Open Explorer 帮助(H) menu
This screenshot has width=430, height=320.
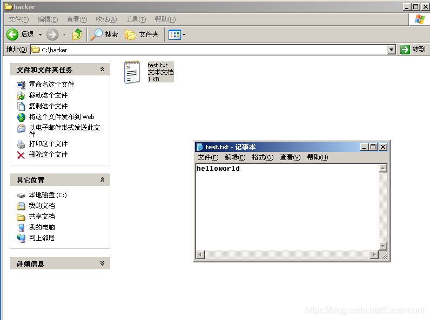165,19
